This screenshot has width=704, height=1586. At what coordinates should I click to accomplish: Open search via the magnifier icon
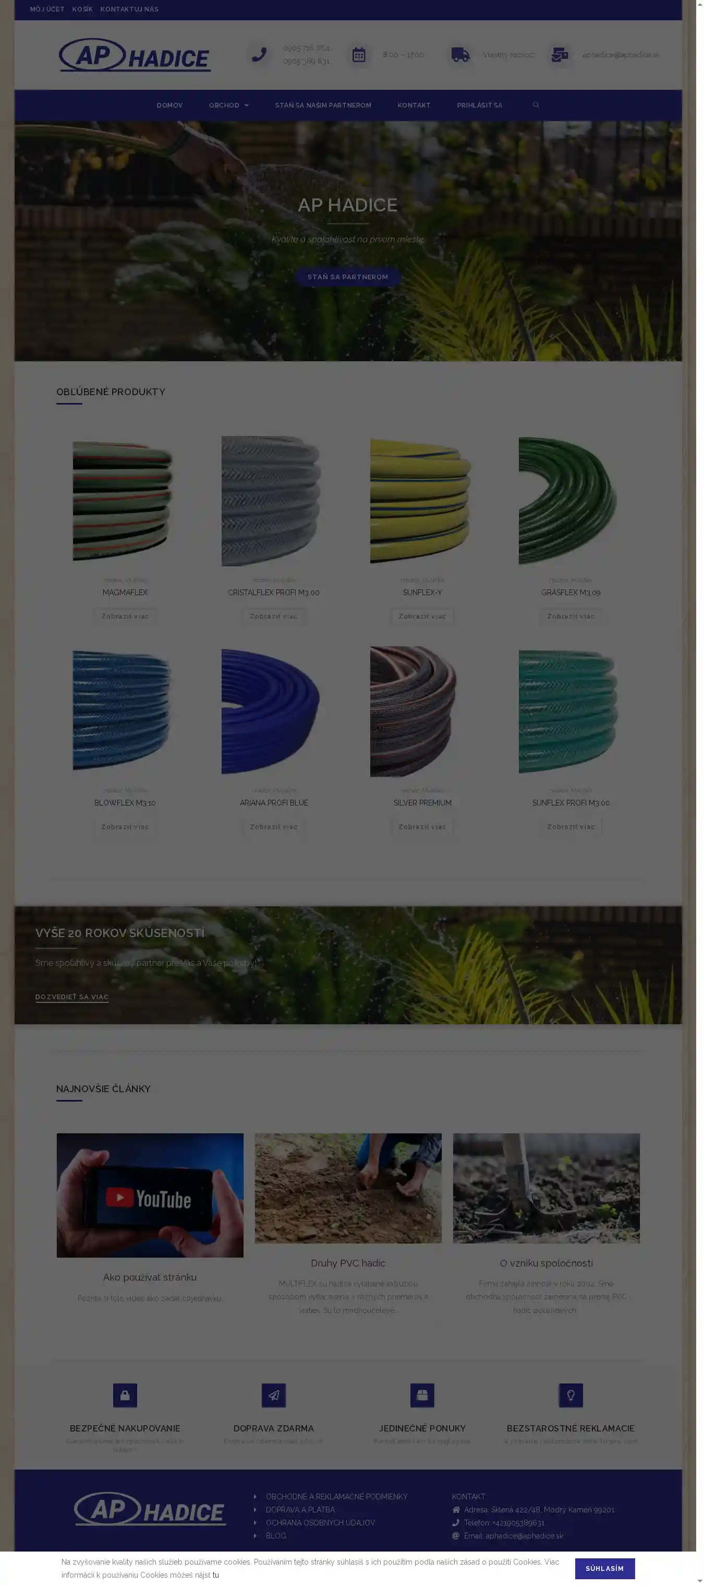(x=536, y=105)
